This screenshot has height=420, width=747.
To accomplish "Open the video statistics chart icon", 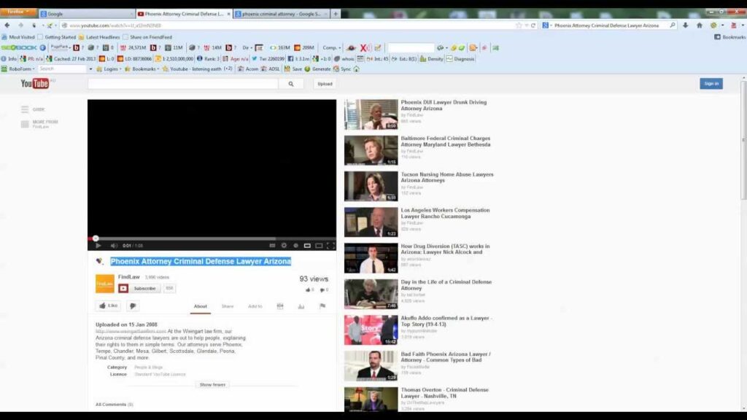I will [301, 306].
